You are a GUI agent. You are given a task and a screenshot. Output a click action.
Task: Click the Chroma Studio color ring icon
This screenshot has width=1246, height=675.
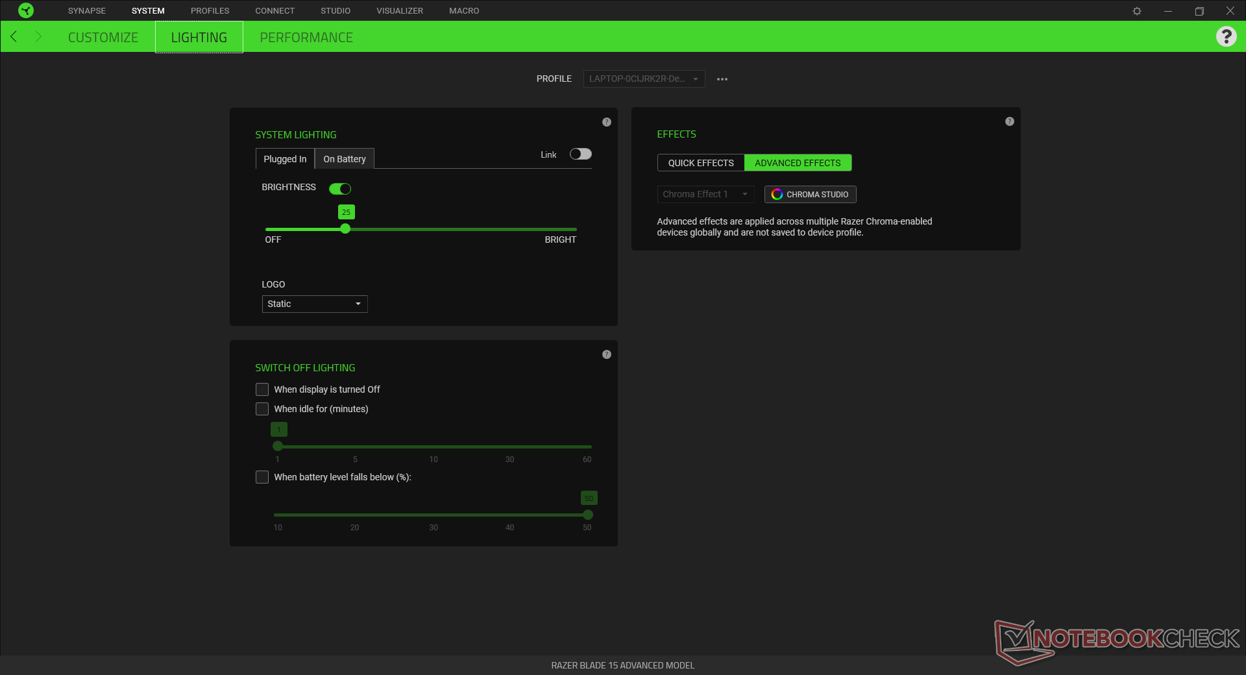(x=777, y=195)
